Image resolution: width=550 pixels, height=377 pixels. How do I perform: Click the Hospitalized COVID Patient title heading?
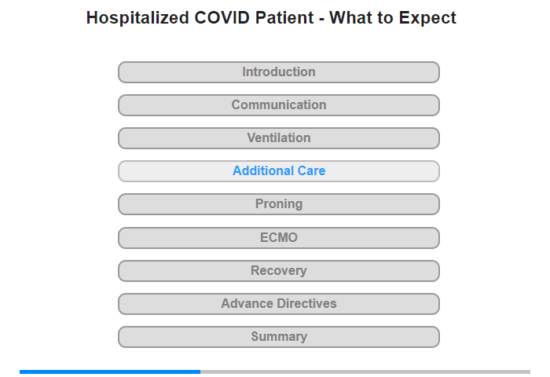pyautogui.click(x=271, y=17)
